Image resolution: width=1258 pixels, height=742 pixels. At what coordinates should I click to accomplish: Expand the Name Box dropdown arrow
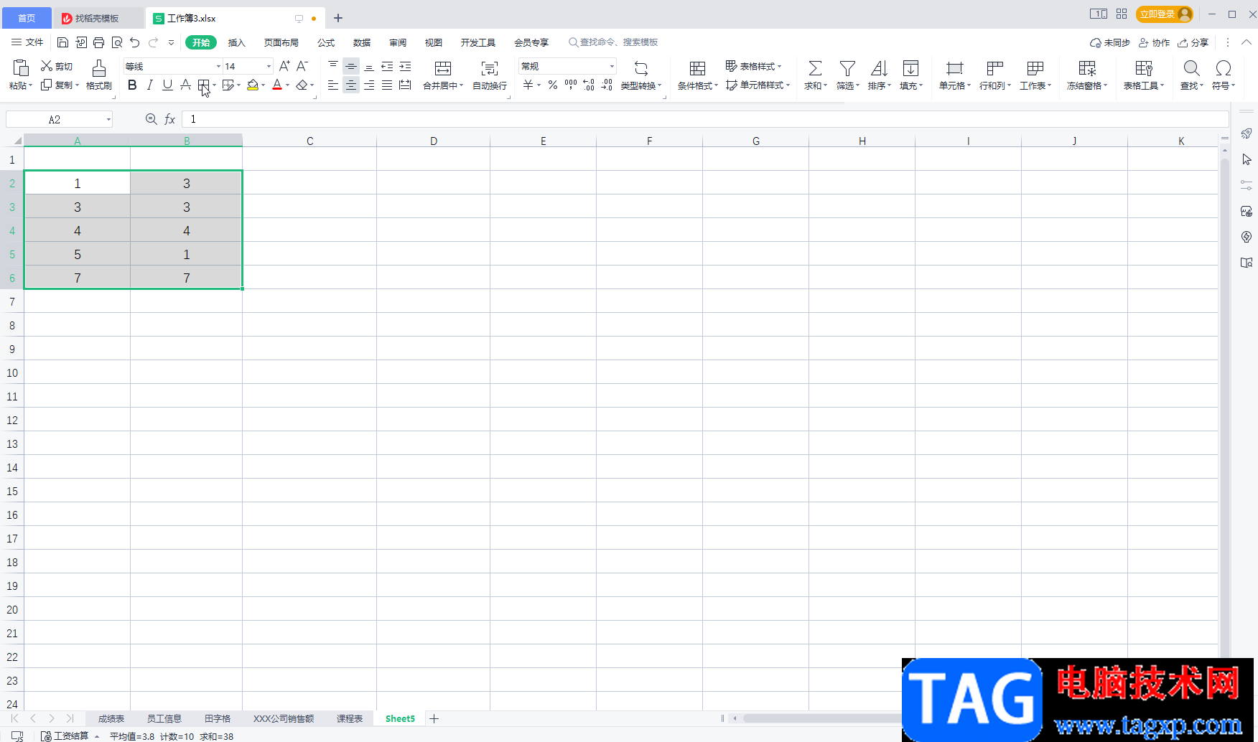[x=108, y=119]
